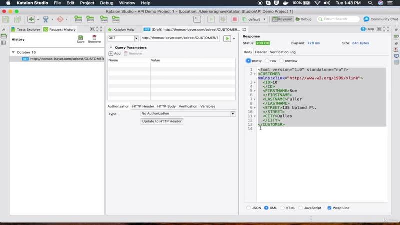
Task: Click the Forum Search field
Action: (338, 19)
